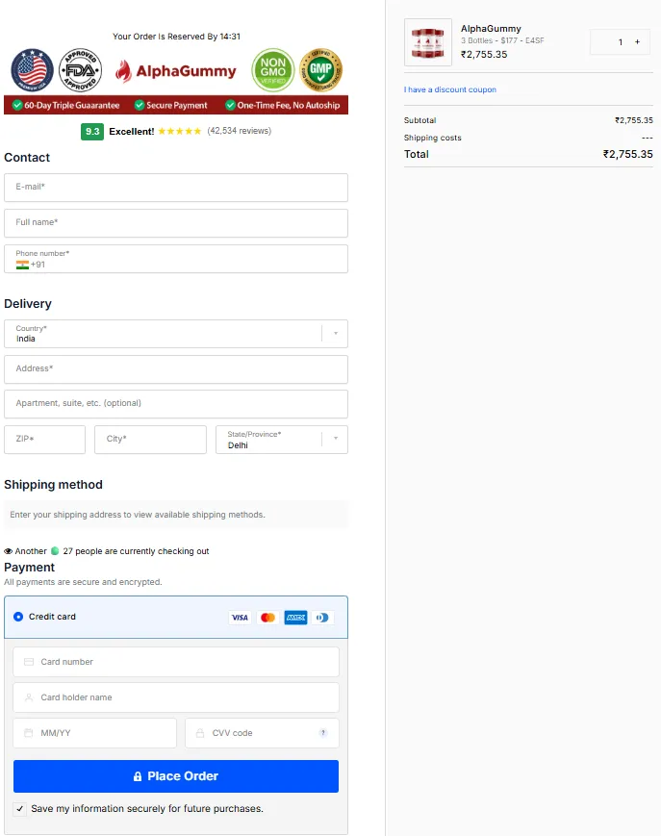
Task: Focus the Full name input field
Action: pyautogui.click(x=176, y=223)
